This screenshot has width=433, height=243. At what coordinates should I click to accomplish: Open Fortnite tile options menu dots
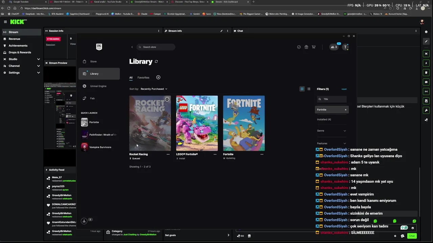coord(262,154)
